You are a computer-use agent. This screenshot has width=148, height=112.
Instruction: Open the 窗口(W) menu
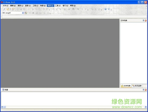[x=65, y=6]
